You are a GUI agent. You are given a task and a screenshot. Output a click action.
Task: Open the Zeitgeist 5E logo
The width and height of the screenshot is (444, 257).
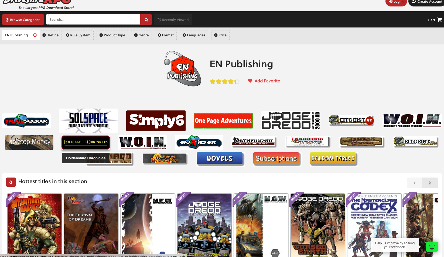pyautogui.click(x=351, y=120)
